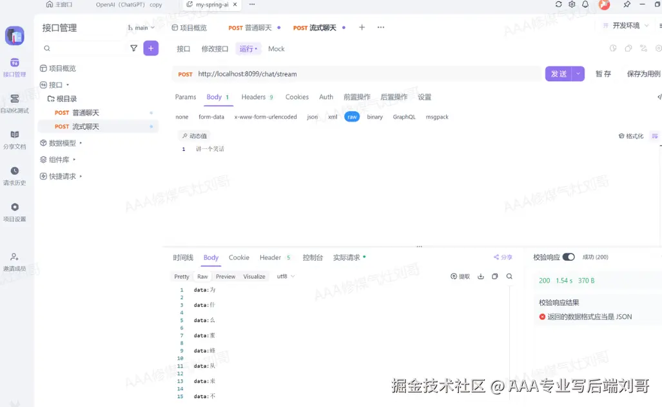Open the notification bell icon
The image size is (662, 407).
585,5
